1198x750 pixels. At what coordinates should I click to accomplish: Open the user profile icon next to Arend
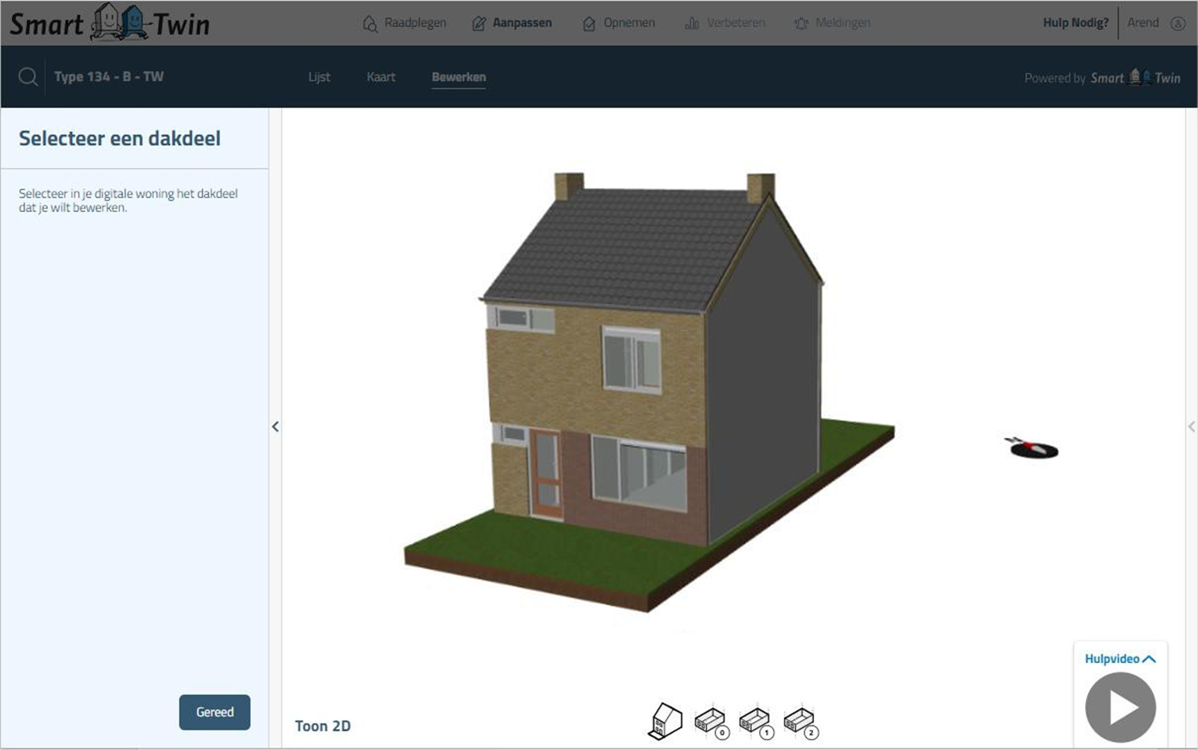click(x=1178, y=24)
